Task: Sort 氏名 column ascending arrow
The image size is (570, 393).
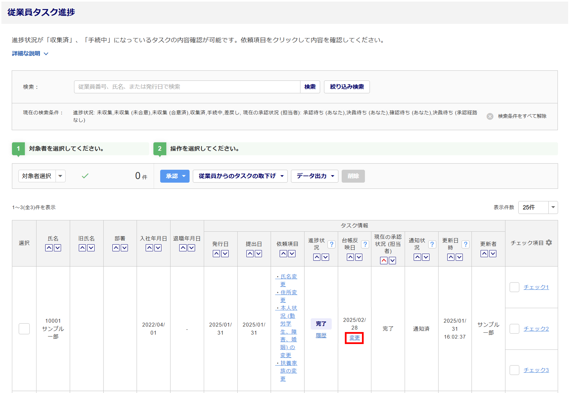Action: pyautogui.click(x=49, y=248)
